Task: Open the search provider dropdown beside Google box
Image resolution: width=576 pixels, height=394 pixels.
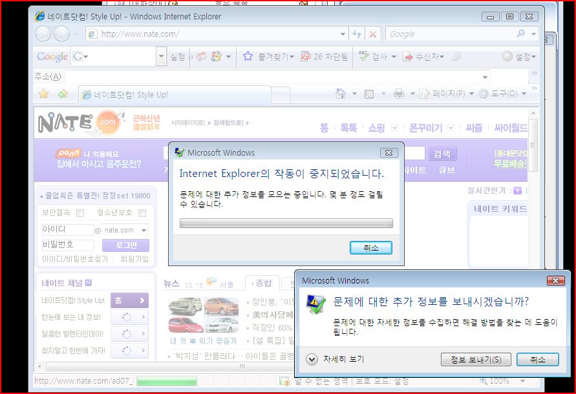Action: 533,34
